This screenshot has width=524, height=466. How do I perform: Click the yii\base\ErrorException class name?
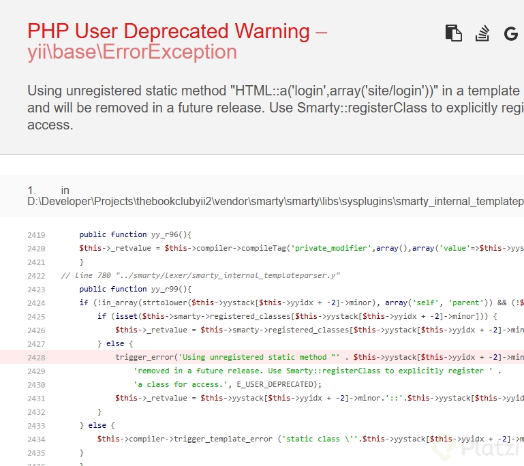point(132,52)
